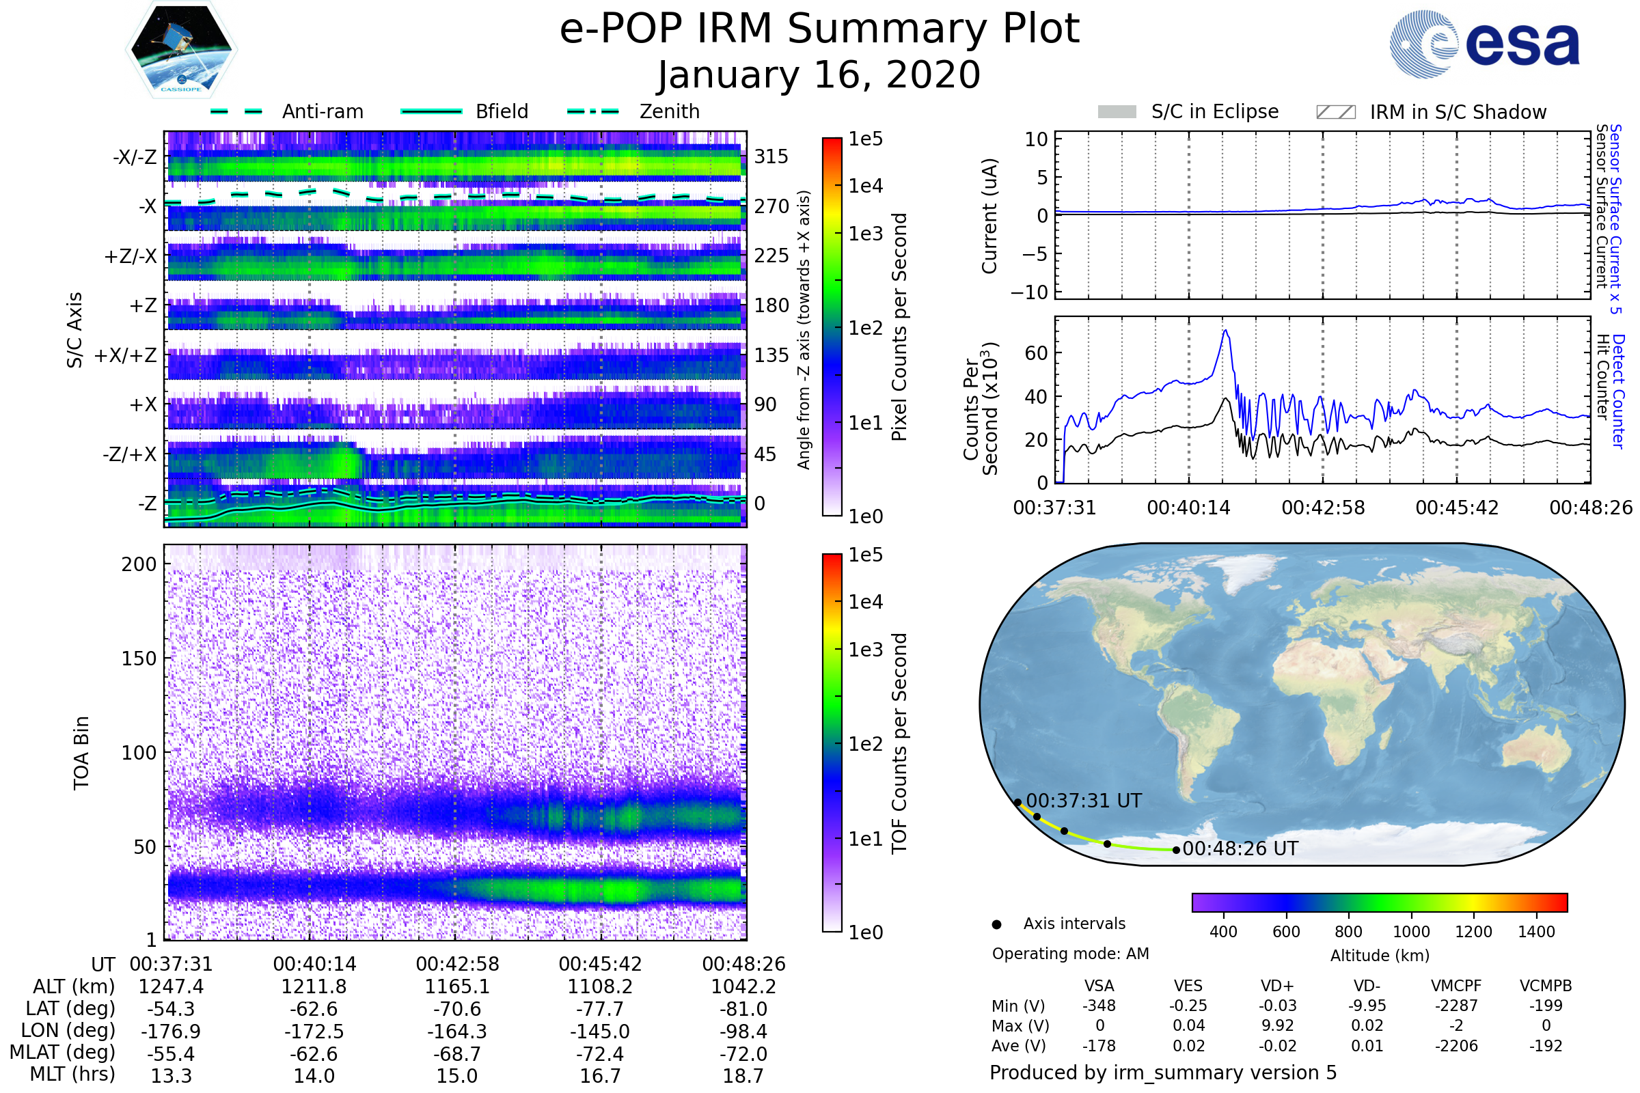
Task: Click the Detect Counter peak in counts plot
Action: (1225, 332)
